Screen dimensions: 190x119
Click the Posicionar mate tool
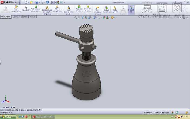click(x=26, y=9)
